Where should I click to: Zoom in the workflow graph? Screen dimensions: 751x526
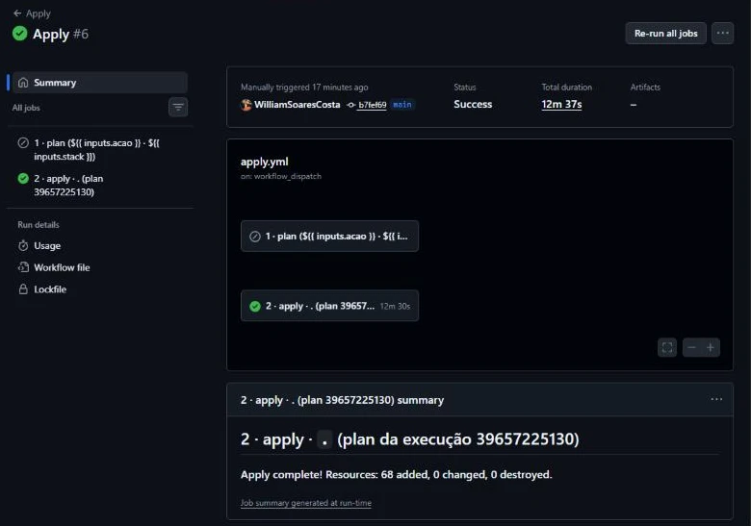click(x=711, y=347)
